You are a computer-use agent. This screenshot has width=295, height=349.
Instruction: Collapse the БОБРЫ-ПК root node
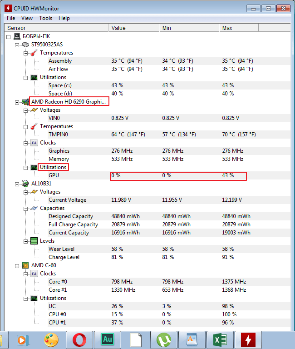click(9, 37)
